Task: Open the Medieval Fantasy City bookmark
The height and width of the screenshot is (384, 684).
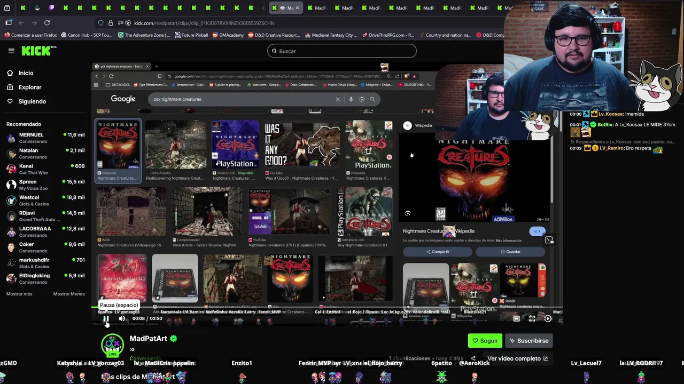Action: click(x=330, y=35)
